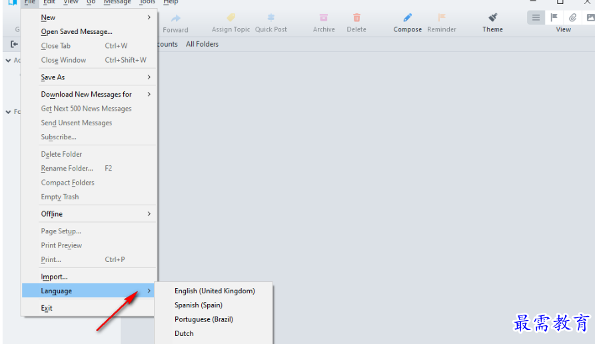This screenshot has height=344, width=595.
Task: Choose Empty Trash
Action: click(x=89, y=197)
